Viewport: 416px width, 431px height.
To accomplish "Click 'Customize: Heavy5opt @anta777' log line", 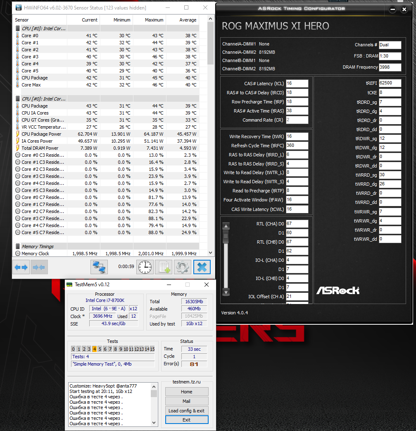I will [103, 386].
